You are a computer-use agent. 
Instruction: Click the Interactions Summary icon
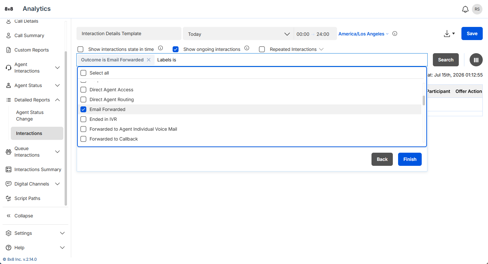click(x=9, y=169)
